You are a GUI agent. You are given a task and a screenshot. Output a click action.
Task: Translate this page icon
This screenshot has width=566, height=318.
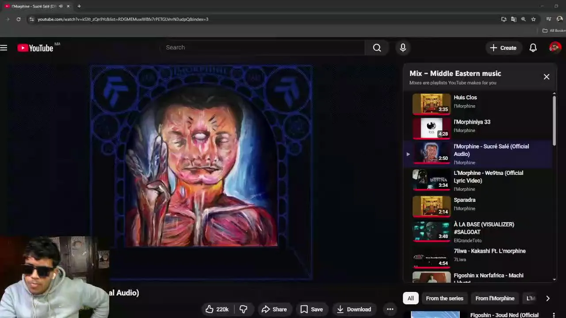(513, 19)
